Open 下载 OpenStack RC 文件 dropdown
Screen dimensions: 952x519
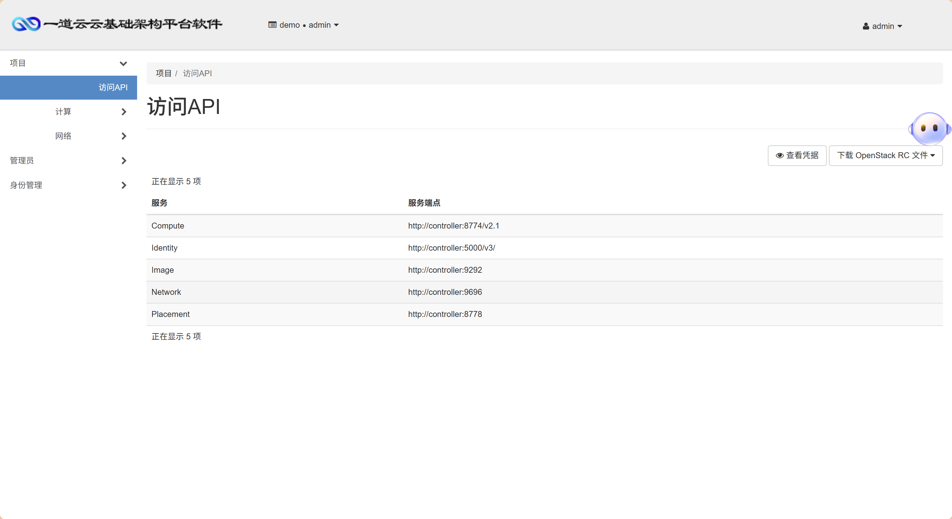point(886,155)
